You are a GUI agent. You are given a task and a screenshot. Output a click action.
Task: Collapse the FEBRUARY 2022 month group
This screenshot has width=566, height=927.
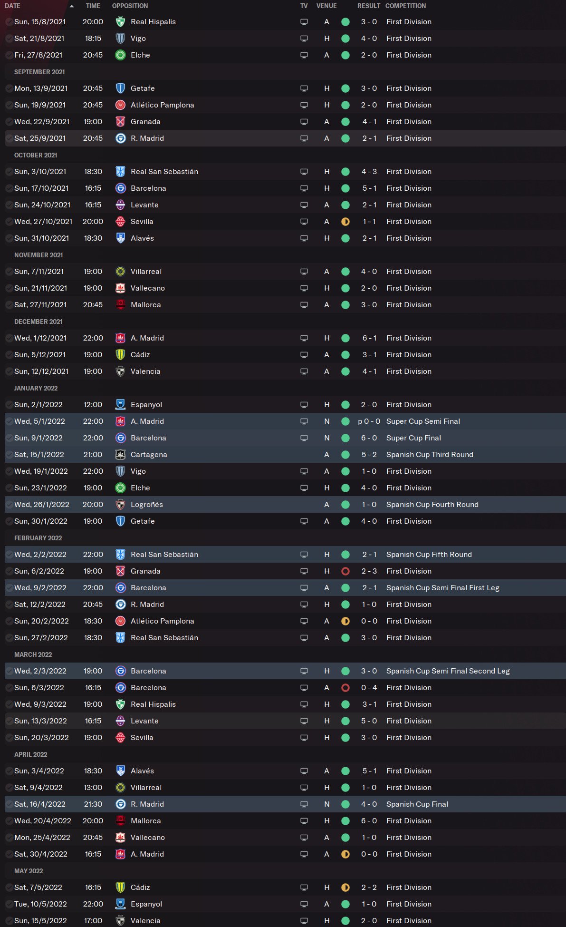click(38, 538)
